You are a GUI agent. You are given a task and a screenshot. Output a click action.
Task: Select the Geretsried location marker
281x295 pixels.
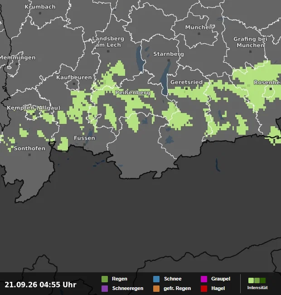tap(186, 88)
